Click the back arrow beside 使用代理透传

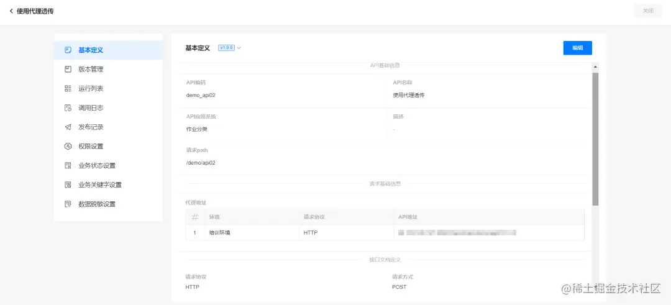click(x=11, y=11)
